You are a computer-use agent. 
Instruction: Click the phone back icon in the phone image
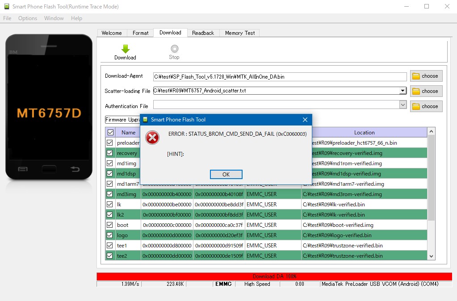coord(75,169)
